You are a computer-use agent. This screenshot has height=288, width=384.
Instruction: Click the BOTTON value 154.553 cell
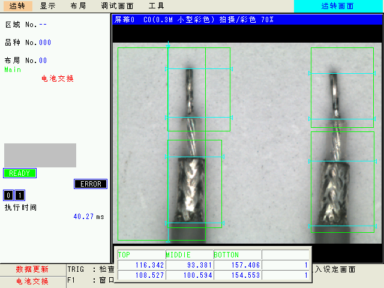(x=238, y=275)
